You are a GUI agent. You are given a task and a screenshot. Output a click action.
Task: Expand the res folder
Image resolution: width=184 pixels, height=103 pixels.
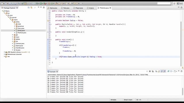pyautogui.click(x=5, y=56)
